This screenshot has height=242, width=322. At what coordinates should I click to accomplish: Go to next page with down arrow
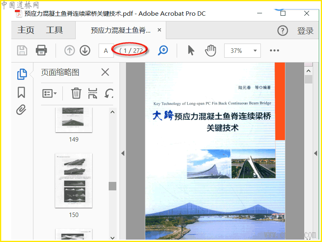pyautogui.click(x=85, y=50)
